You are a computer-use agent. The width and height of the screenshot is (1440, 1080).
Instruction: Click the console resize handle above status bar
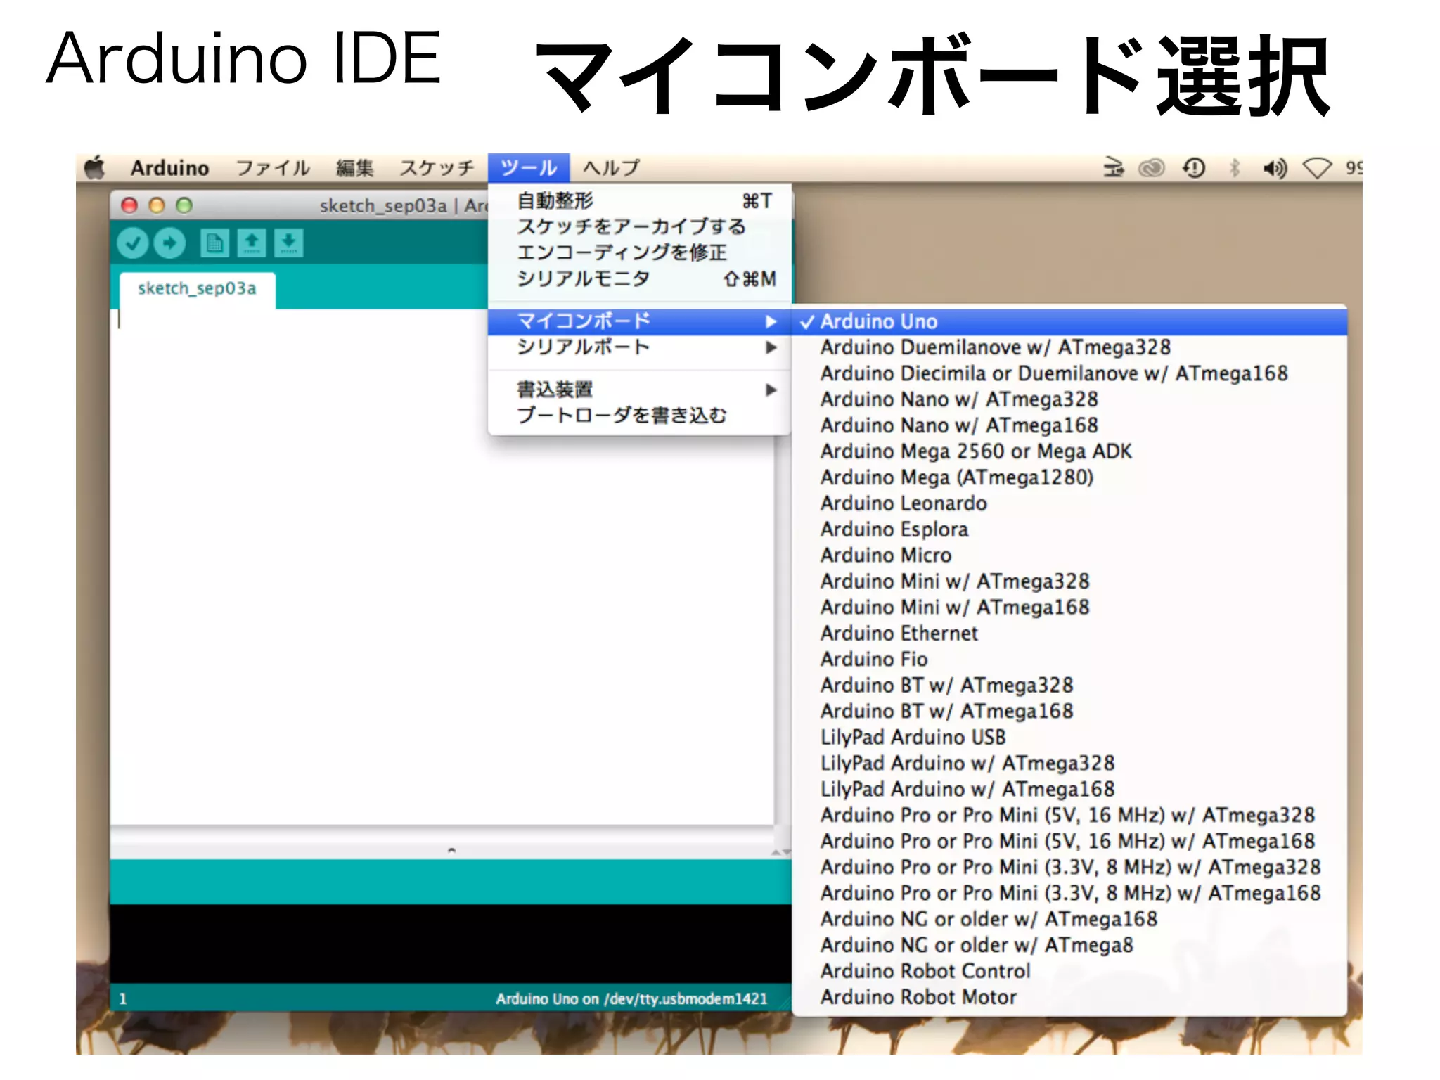tap(451, 850)
